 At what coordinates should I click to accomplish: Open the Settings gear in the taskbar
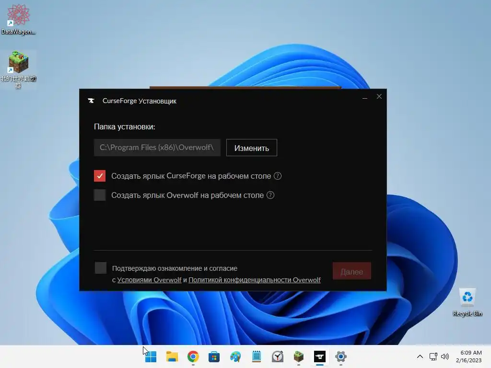click(x=341, y=356)
